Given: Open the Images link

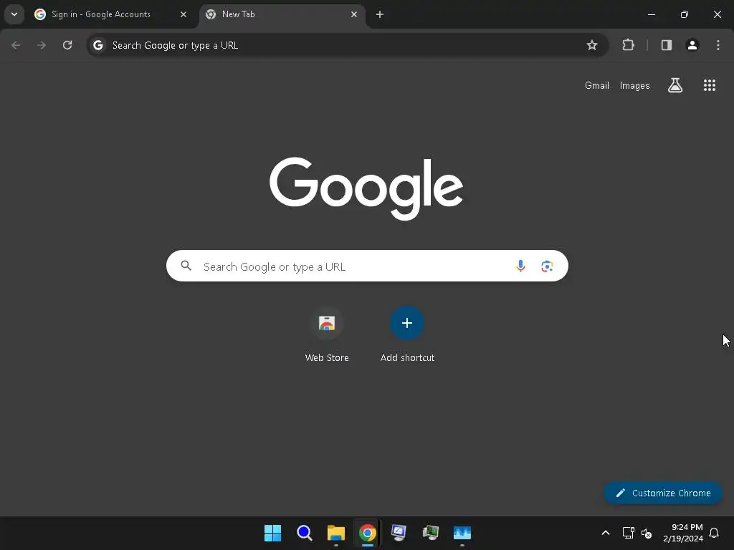Looking at the screenshot, I should 635,86.
